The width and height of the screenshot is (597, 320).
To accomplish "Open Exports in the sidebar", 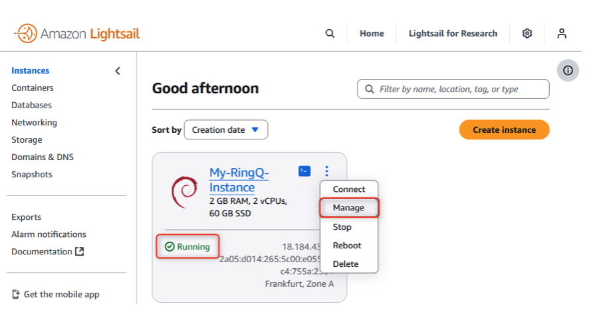I will point(27,217).
